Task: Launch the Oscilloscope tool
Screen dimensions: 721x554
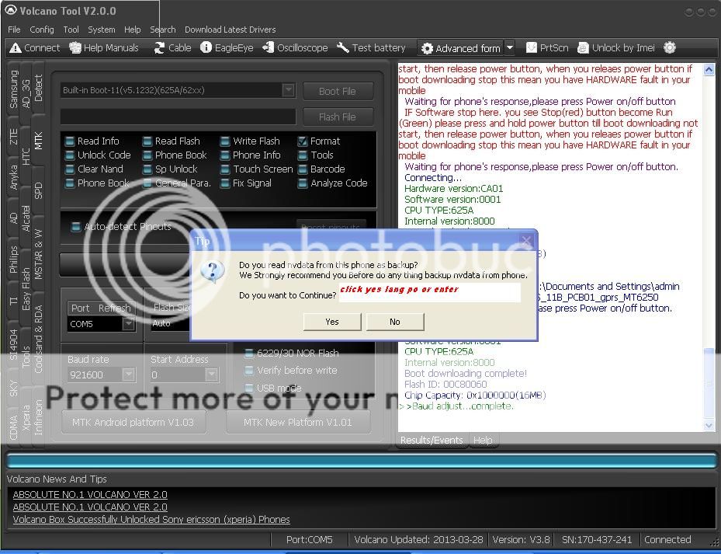Action: 269,48
